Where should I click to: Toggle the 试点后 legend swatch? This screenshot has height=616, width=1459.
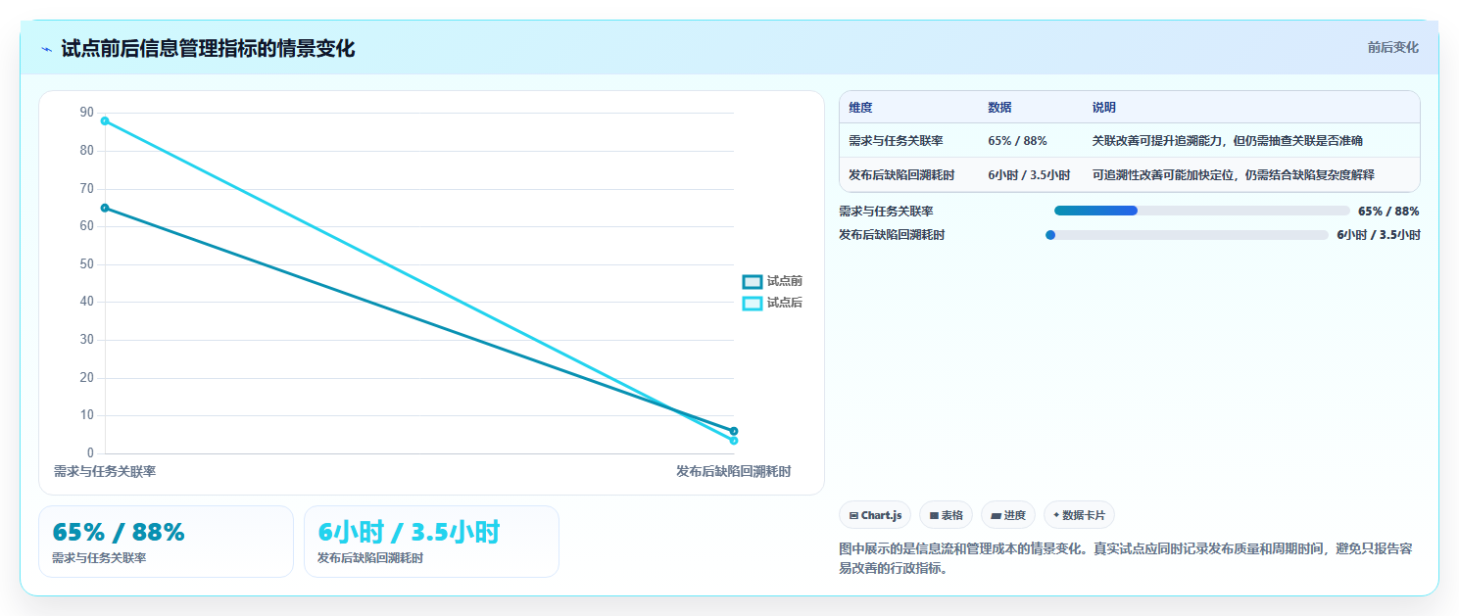pos(753,304)
